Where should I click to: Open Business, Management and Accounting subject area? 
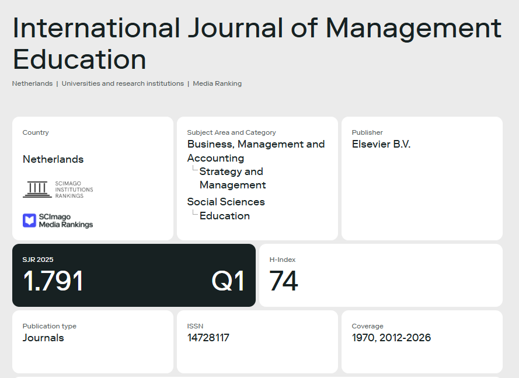pyautogui.click(x=256, y=151)
